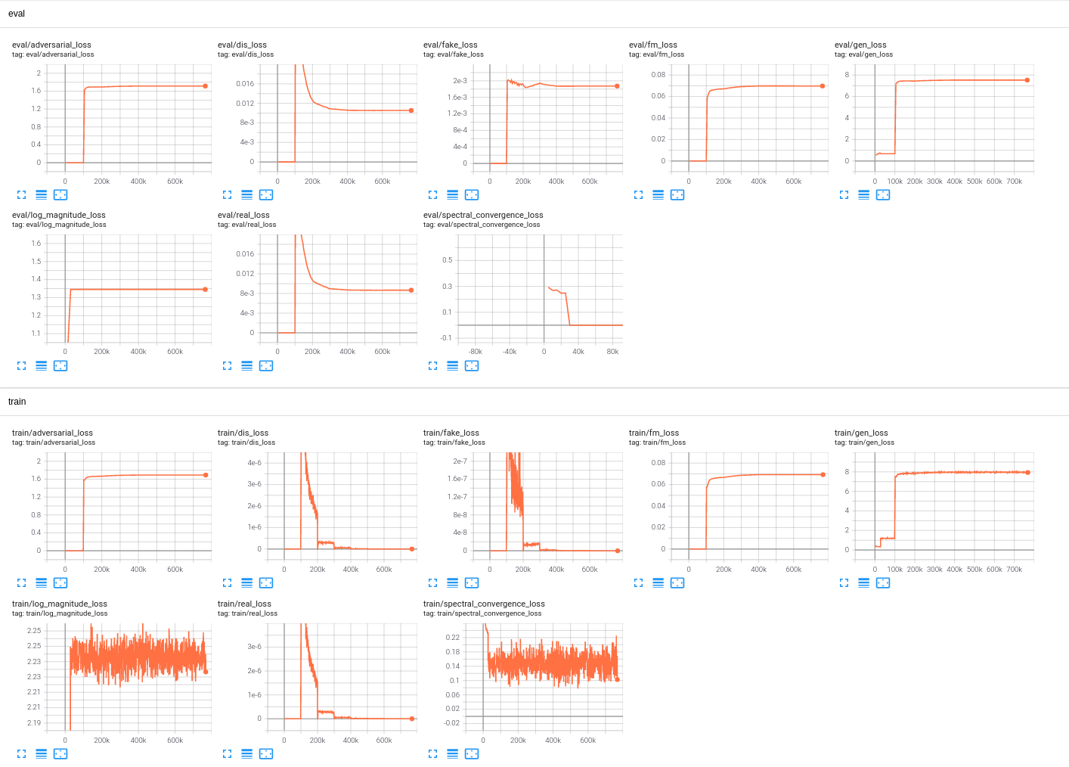Select the endpoint marker on train/gen_loss curve
Viewport: 1069px width, 767px height.
coord(1027,473)
